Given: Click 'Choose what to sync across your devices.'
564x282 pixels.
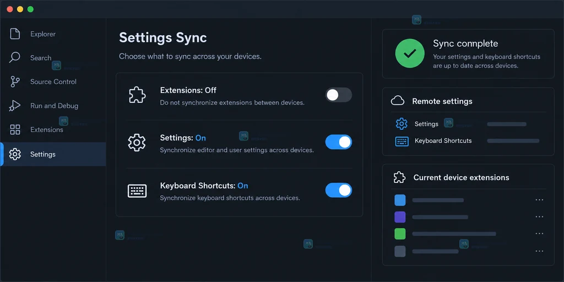Looking at the screenshot, I should [190, 57].
